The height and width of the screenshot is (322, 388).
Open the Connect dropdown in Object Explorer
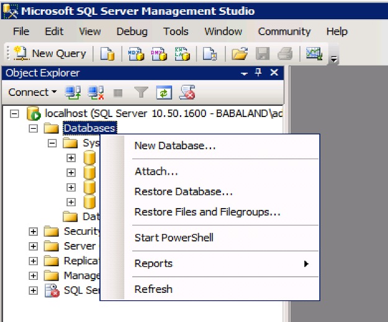click(x=32, y=92)
